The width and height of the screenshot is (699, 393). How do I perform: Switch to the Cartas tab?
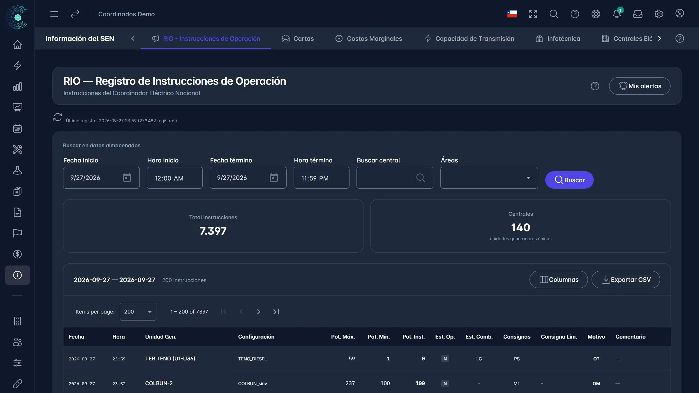point(298,38)
